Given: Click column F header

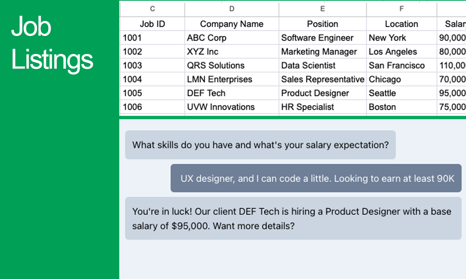Looking at the screenshot, I should (401, 9).
